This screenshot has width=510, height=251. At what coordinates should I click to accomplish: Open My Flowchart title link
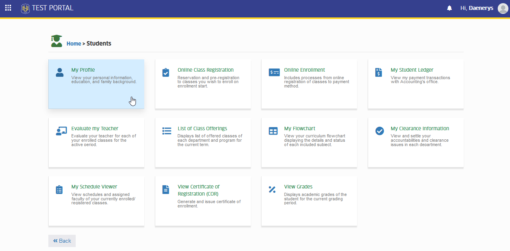pyautogui.click(x=300, y=129)
